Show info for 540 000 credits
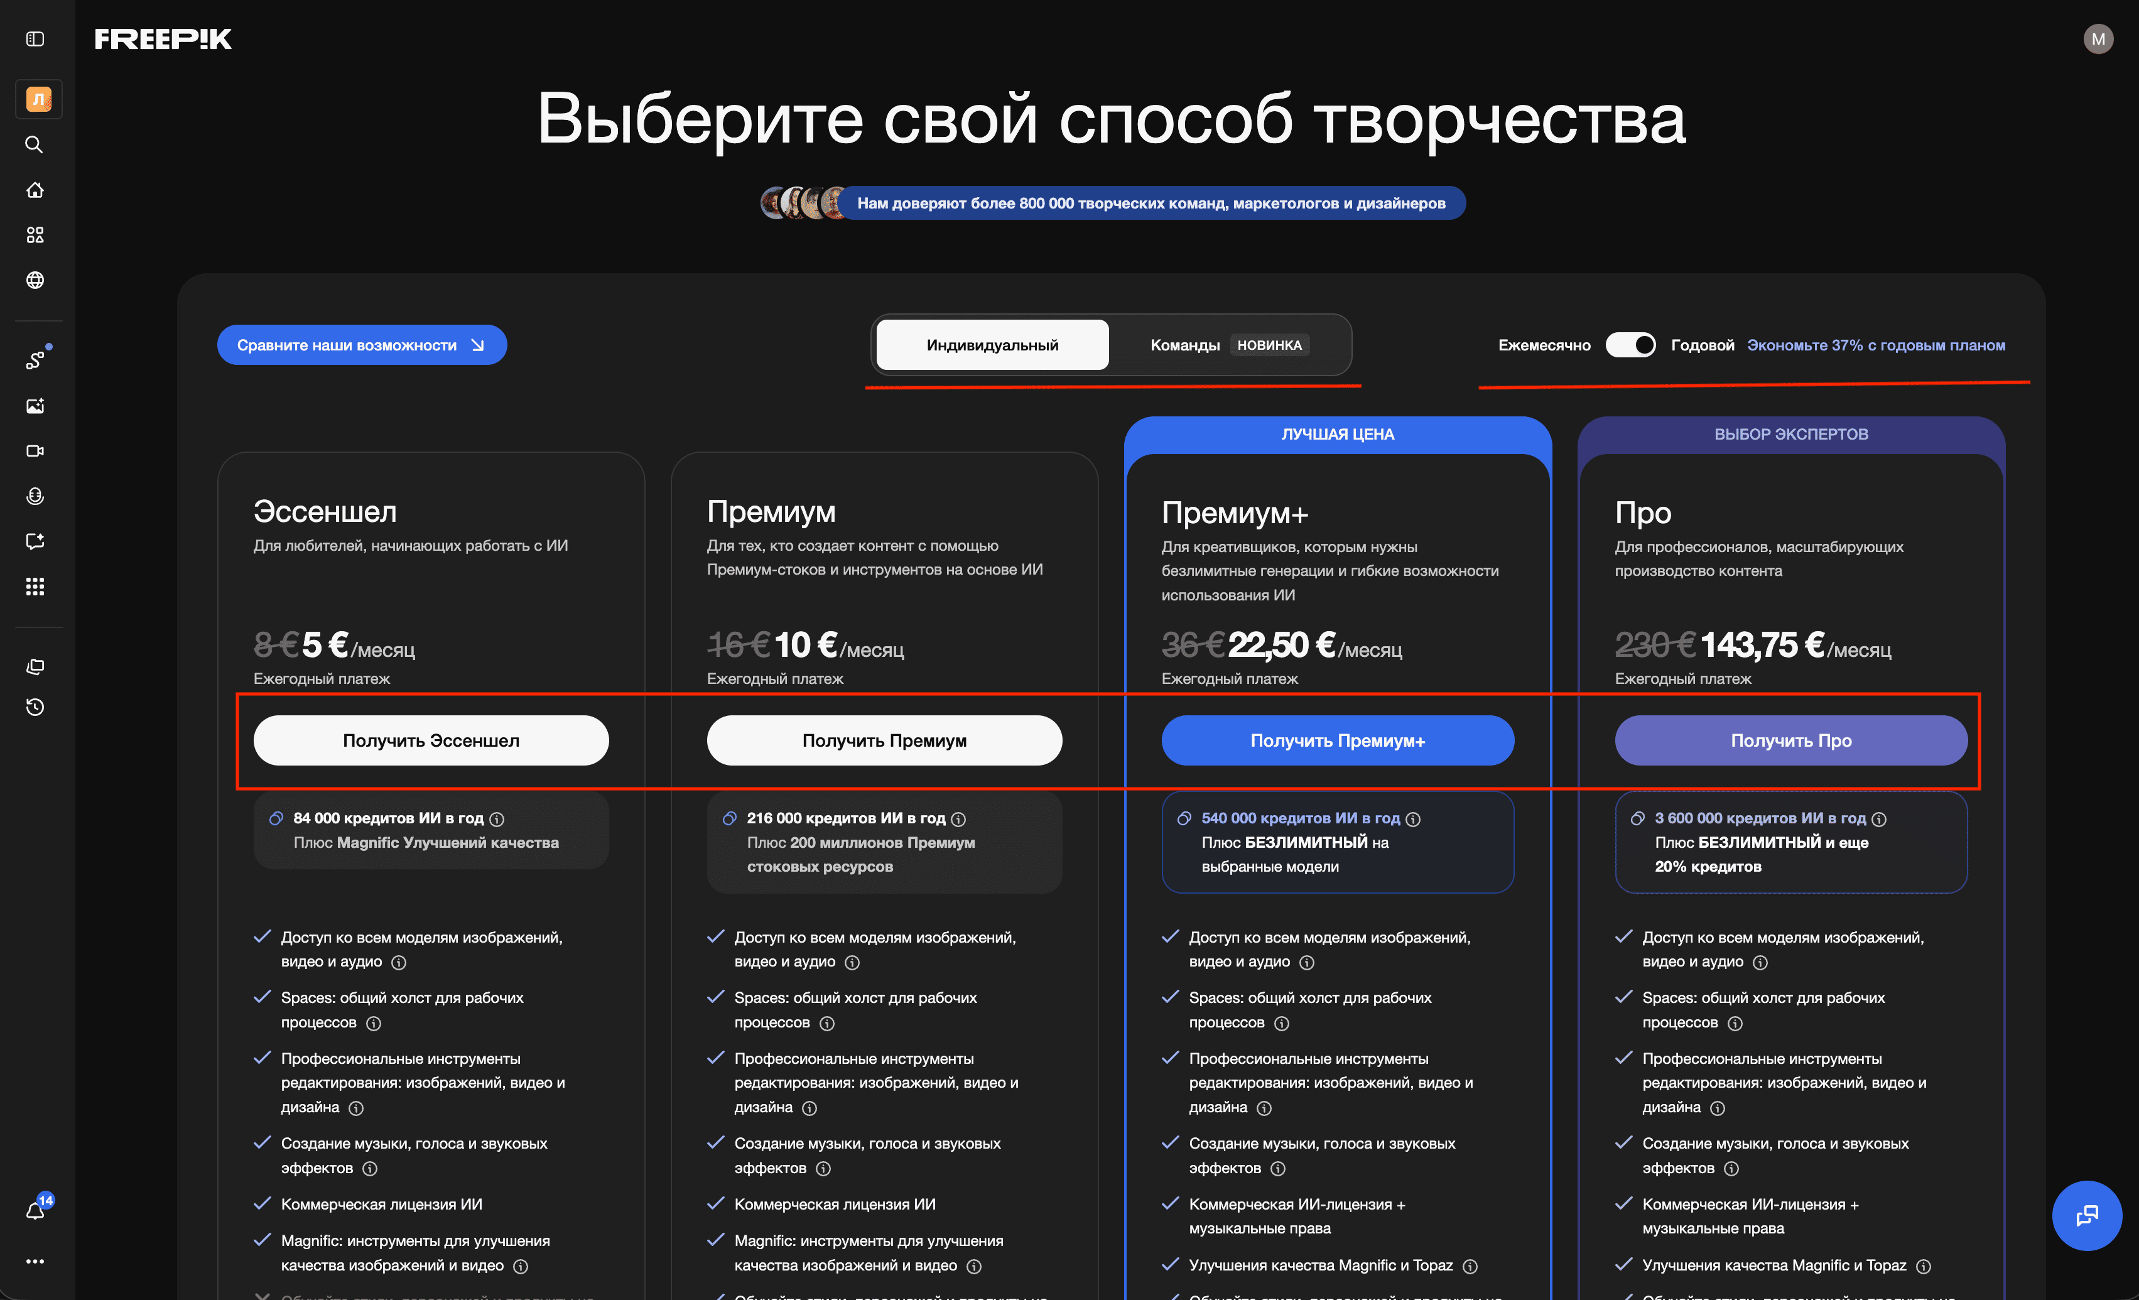 (1412, 819)
